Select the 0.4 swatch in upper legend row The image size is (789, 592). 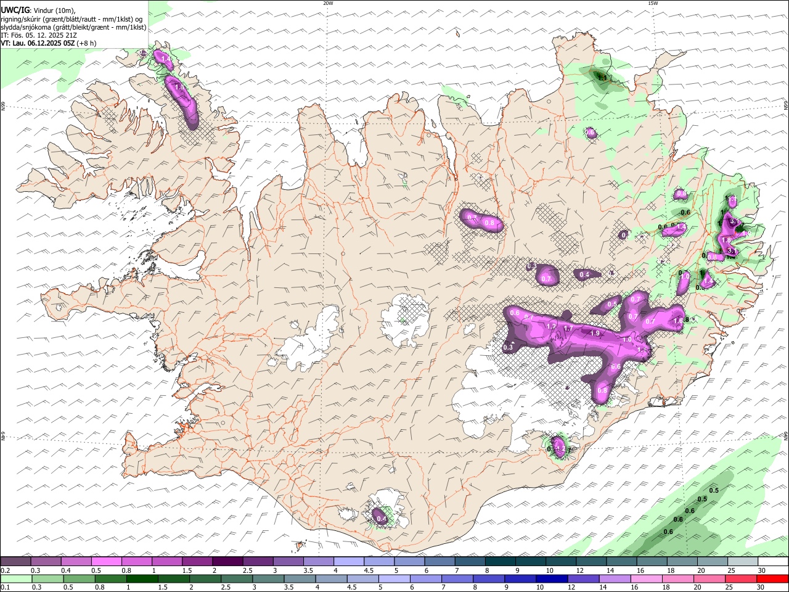coord(76,561)
